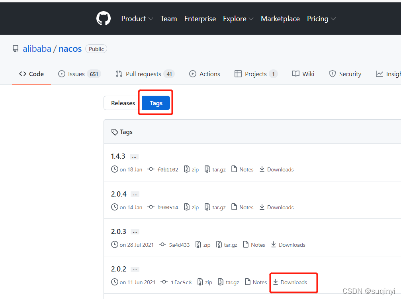Open Downloads for tag 2.0.3
401x299 pixels.
pyautogui.click(x=288, y=245)
